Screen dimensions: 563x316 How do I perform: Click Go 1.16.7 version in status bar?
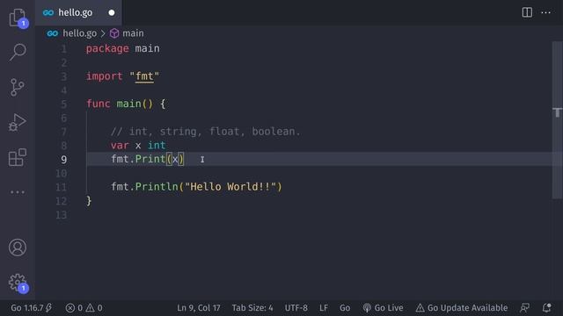[31, 308]
